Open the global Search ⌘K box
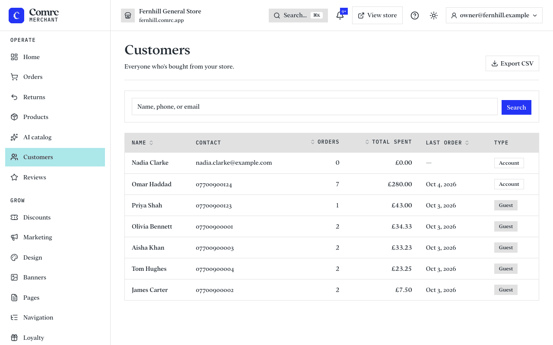The width and height of the screenshot is (553, 345). click(x=298, y=15)
